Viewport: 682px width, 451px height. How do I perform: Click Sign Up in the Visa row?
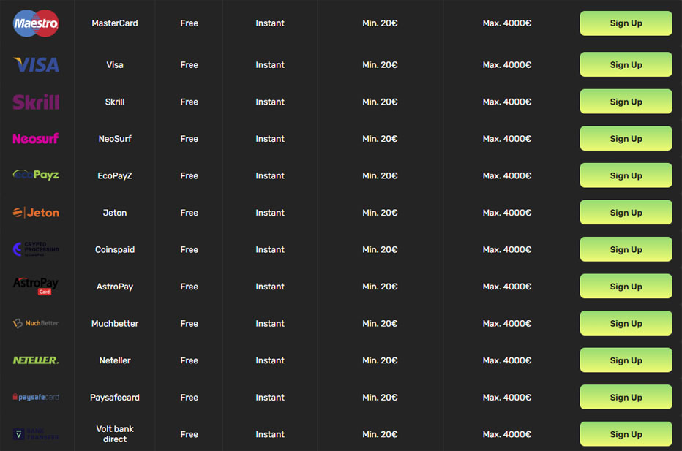tap(626, 64)
